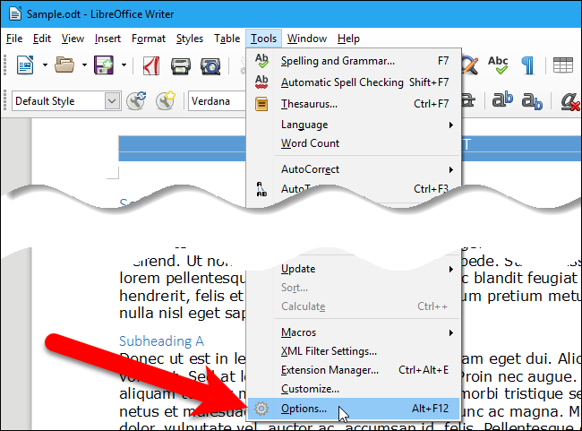
Task: Open the Default Style paragraph style dropdown
Action: 112,101
